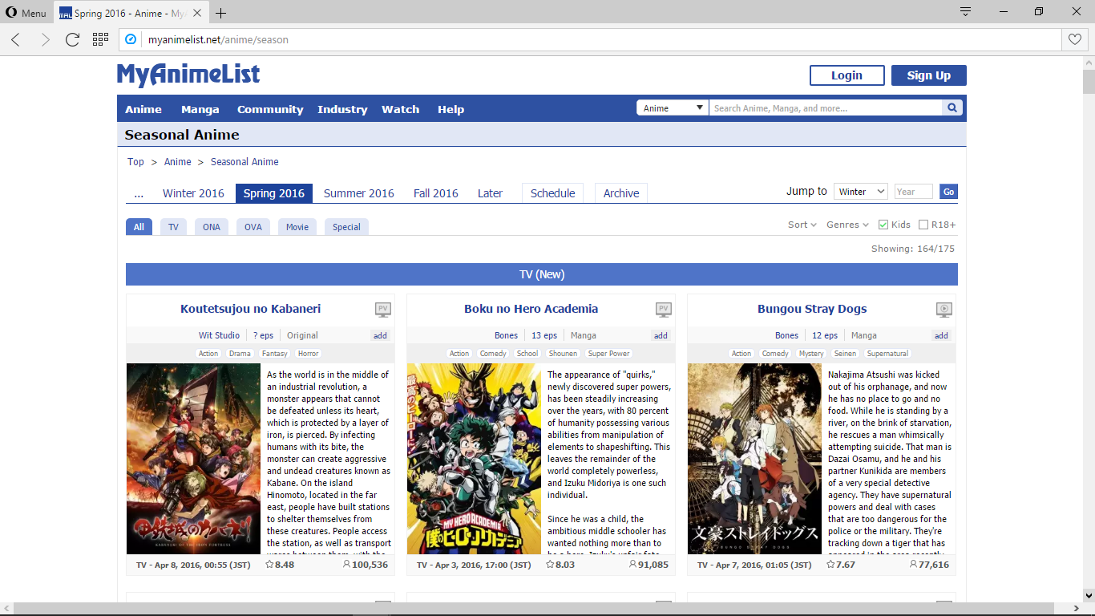Open Boku no Hero Academia poster image
This screenshot has width=1095, height=616.
474,459
